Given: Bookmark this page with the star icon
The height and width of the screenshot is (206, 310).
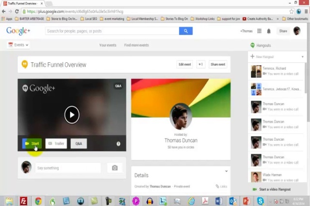Looking at the screenshot, I should click(x=292, y=12).
